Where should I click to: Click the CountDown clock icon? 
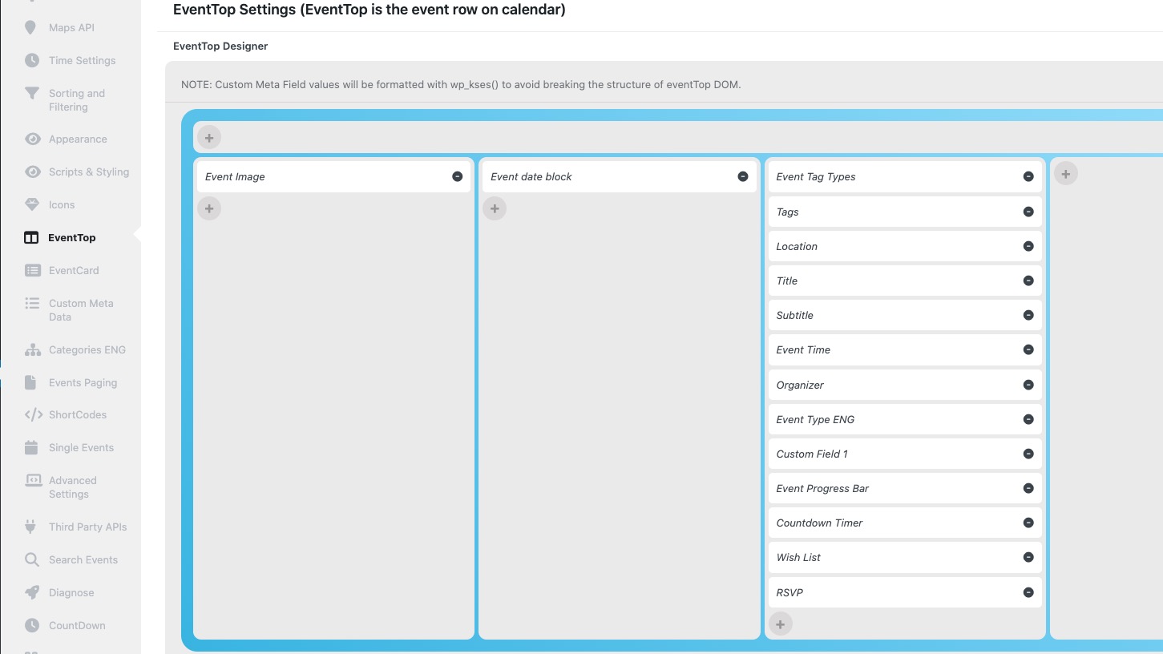coord(31,626)
